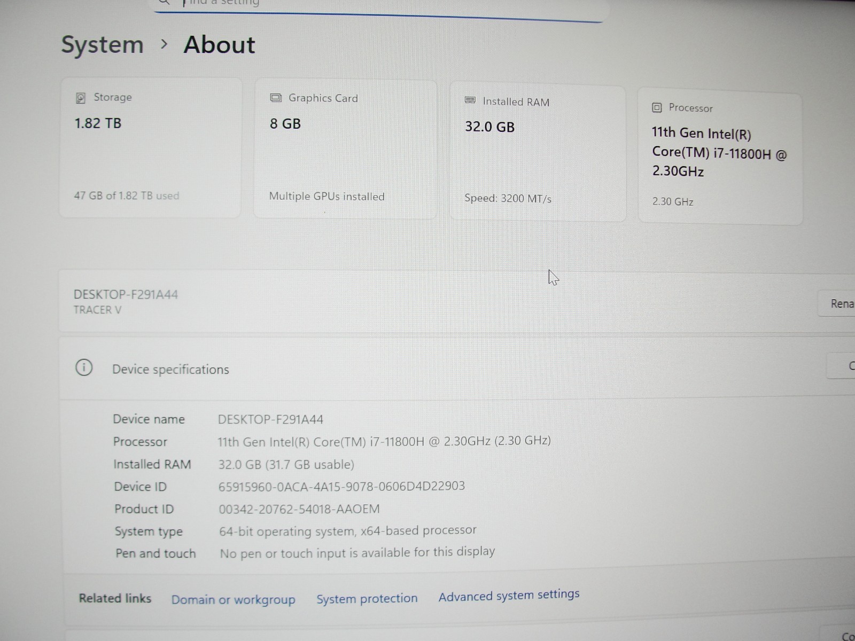Click the Device ID value
The width and height of the screenshot is (855, 641).
[x=341, y=486]
